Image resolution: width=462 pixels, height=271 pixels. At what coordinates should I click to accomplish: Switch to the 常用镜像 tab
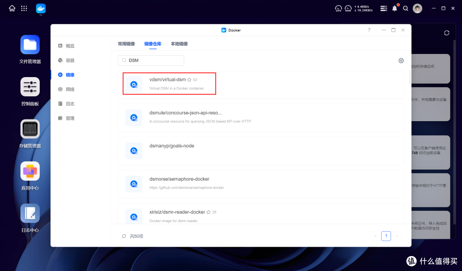126,44
